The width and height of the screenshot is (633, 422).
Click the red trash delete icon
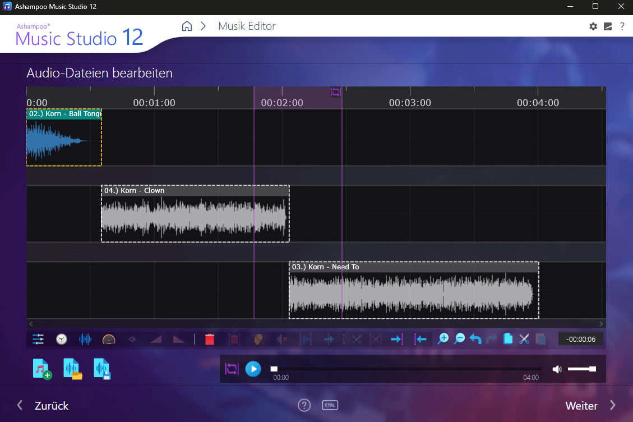tap(210, 339)
